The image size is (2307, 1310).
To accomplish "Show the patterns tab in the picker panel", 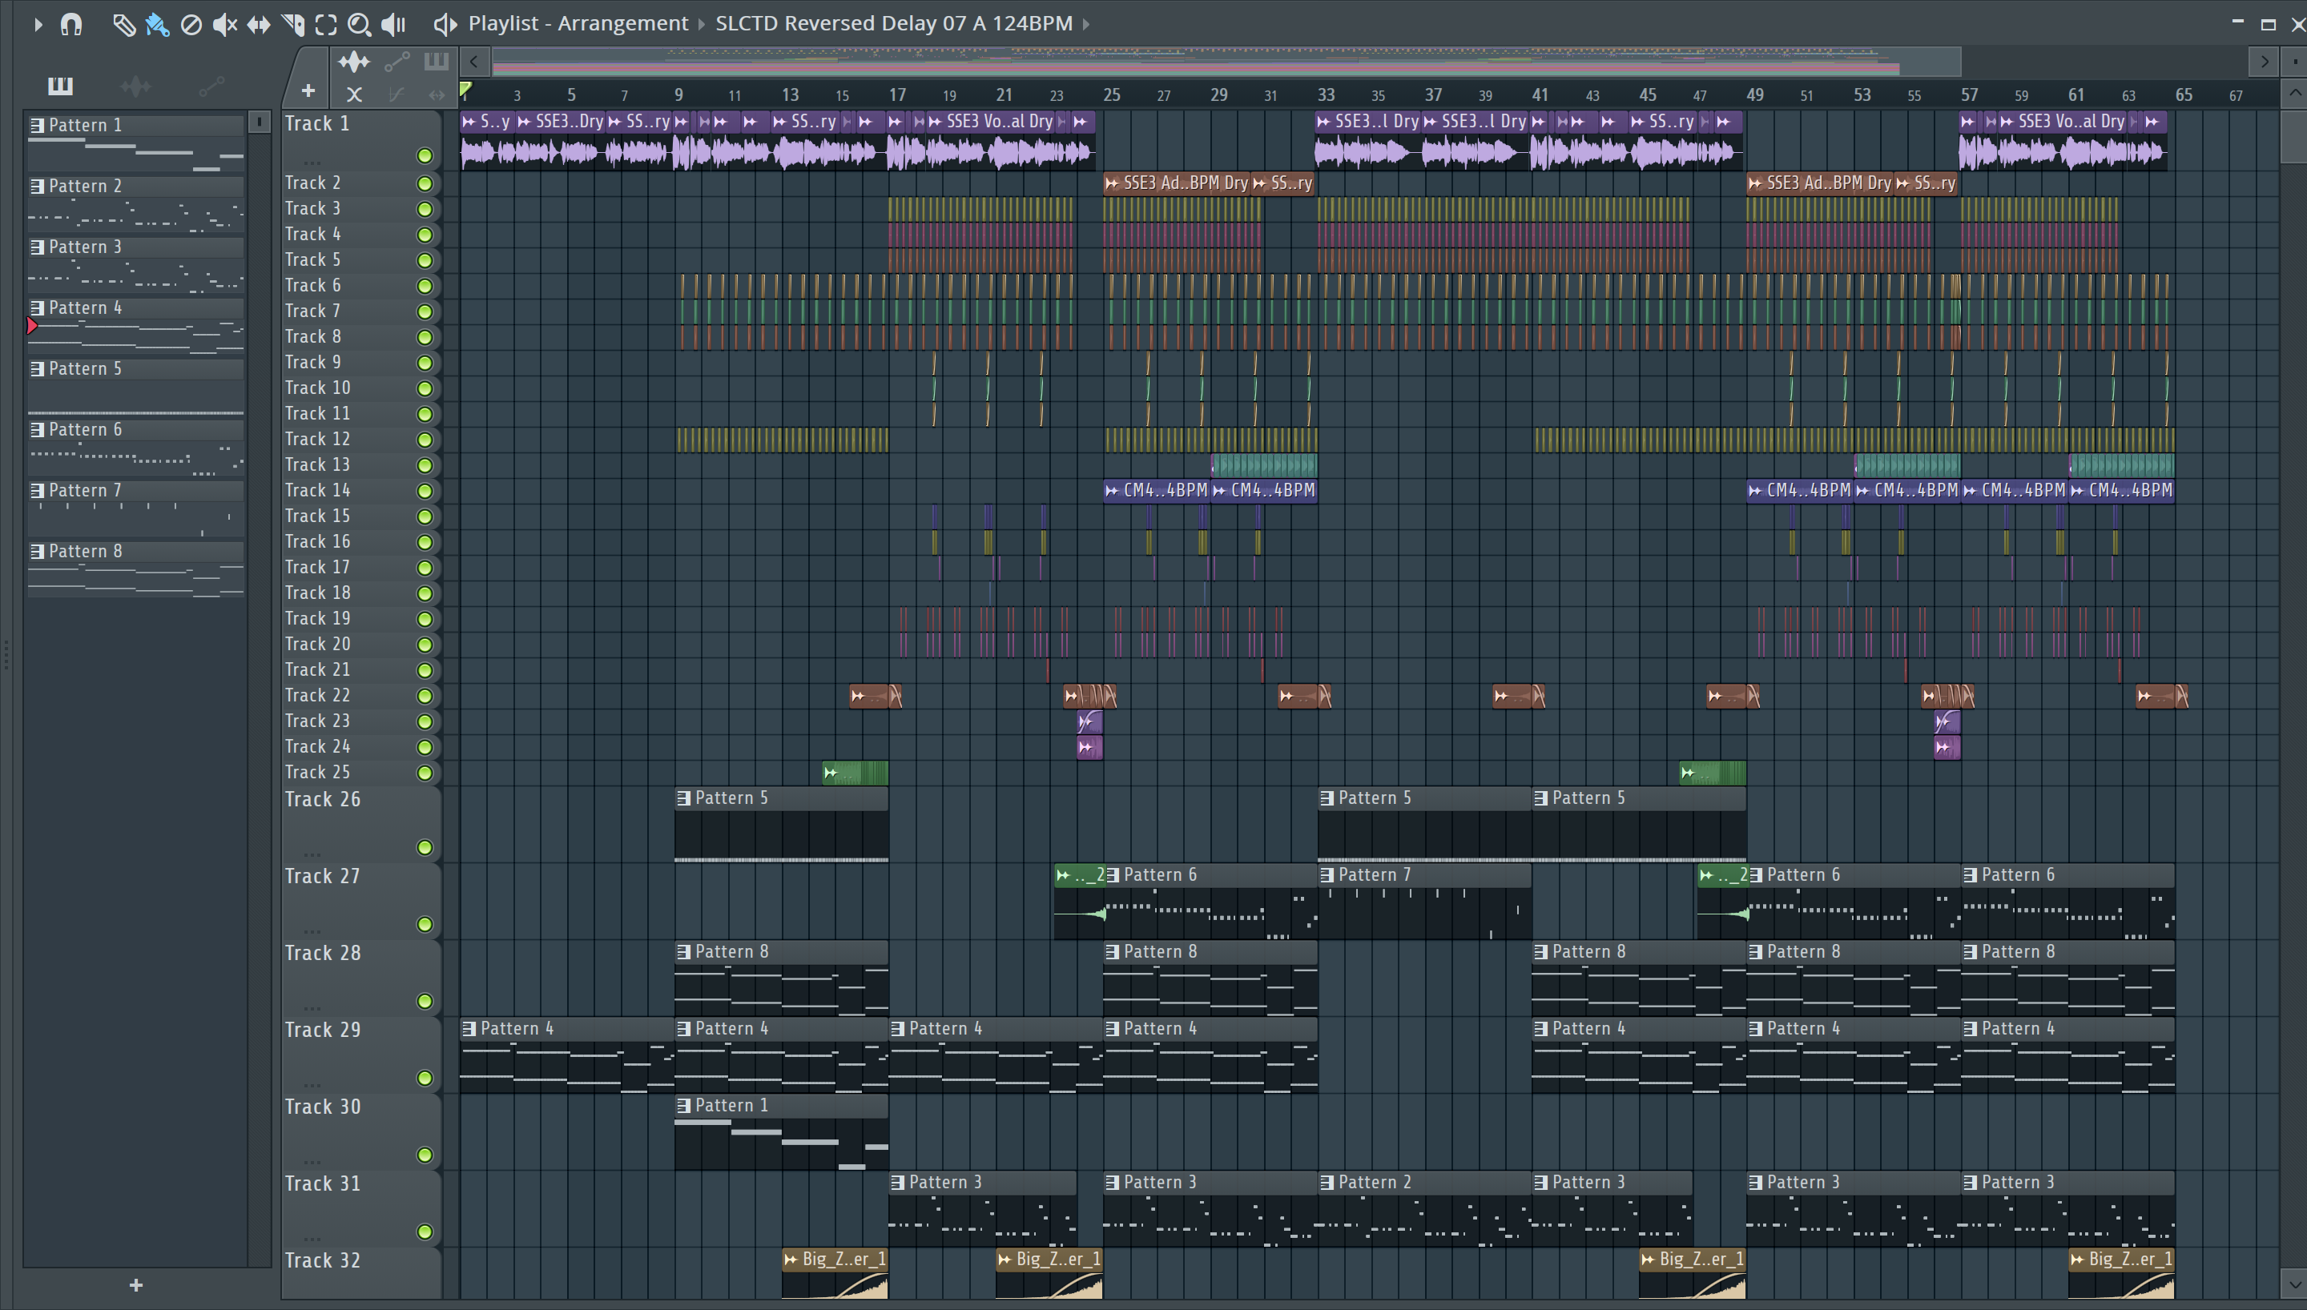I will click(x=60, y=86).
